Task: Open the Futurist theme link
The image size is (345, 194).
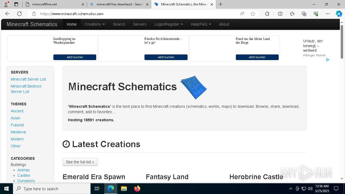Action: (x=17, y=125)
